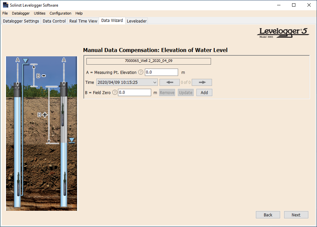Screen dimensions: 317x227
Task: Open the File menu
Action: [x=5, y=13]
